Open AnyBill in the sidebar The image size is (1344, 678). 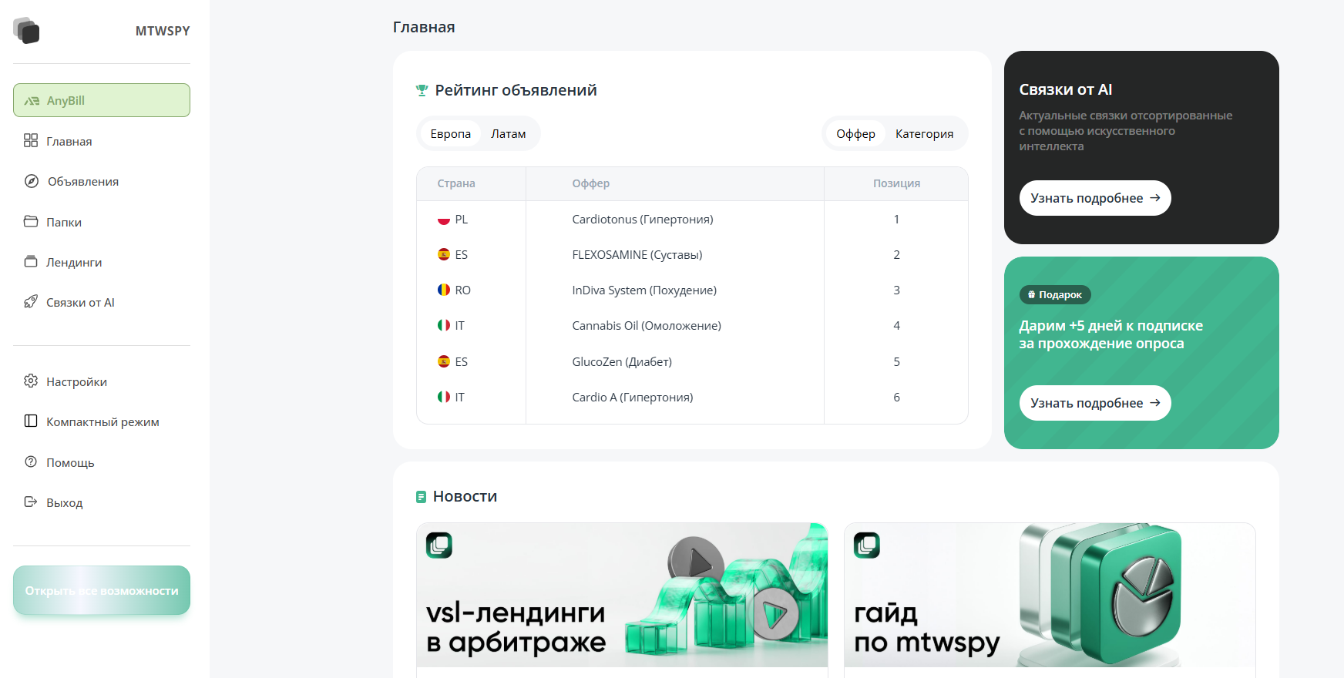pyautogui.click(x=102, y=100)
